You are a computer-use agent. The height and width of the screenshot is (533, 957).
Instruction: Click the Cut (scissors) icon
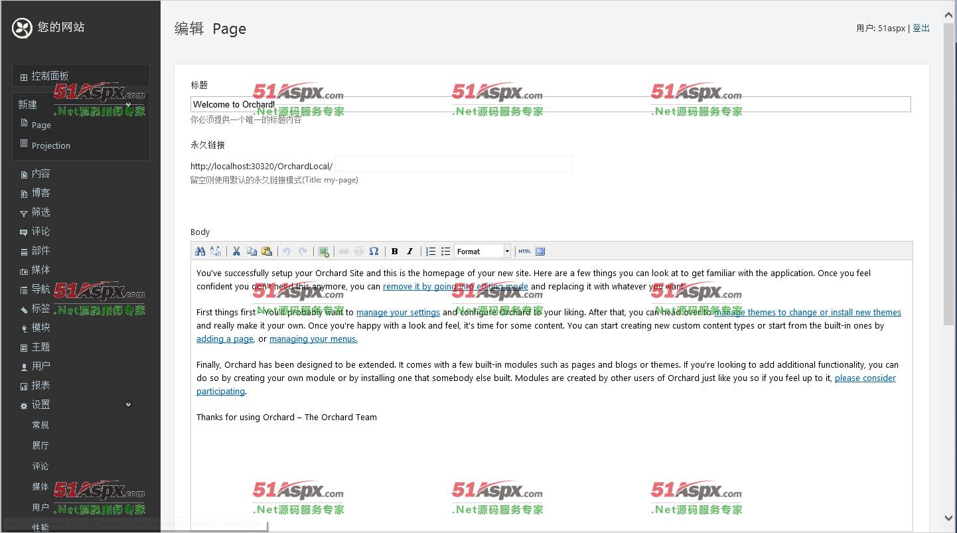point(236,252)
